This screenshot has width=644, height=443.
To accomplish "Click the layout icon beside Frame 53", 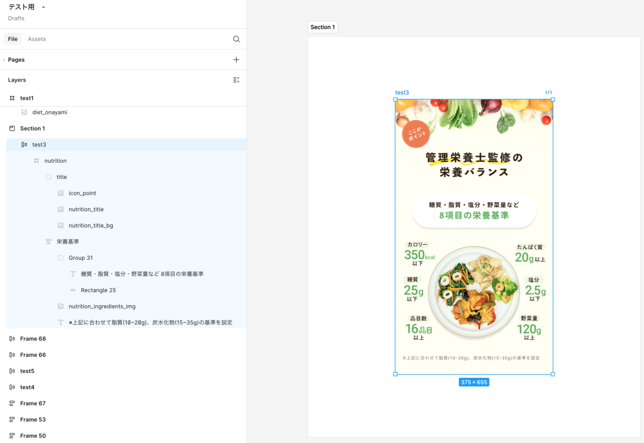I will 12,419.
